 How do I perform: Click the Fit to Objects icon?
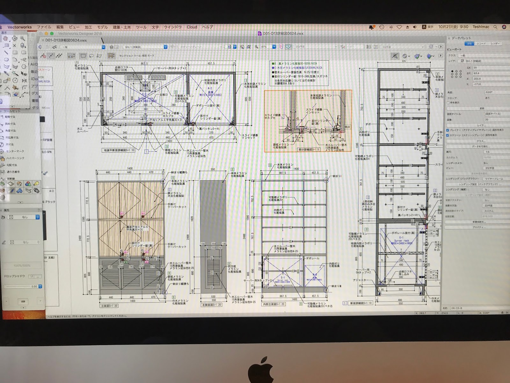[249, 47]
